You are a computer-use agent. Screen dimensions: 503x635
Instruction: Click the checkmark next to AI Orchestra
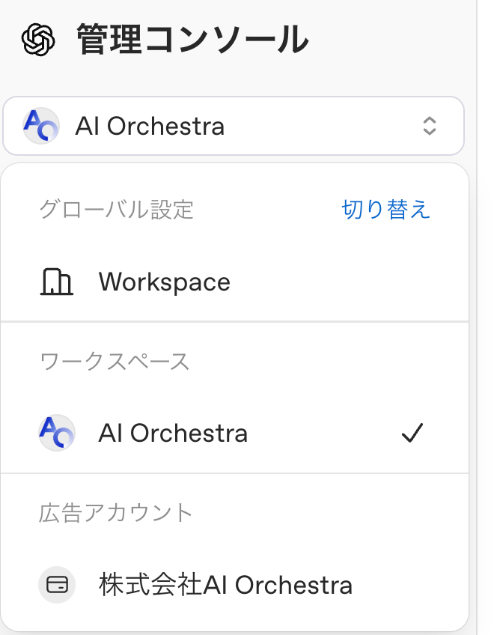point(412,433)
